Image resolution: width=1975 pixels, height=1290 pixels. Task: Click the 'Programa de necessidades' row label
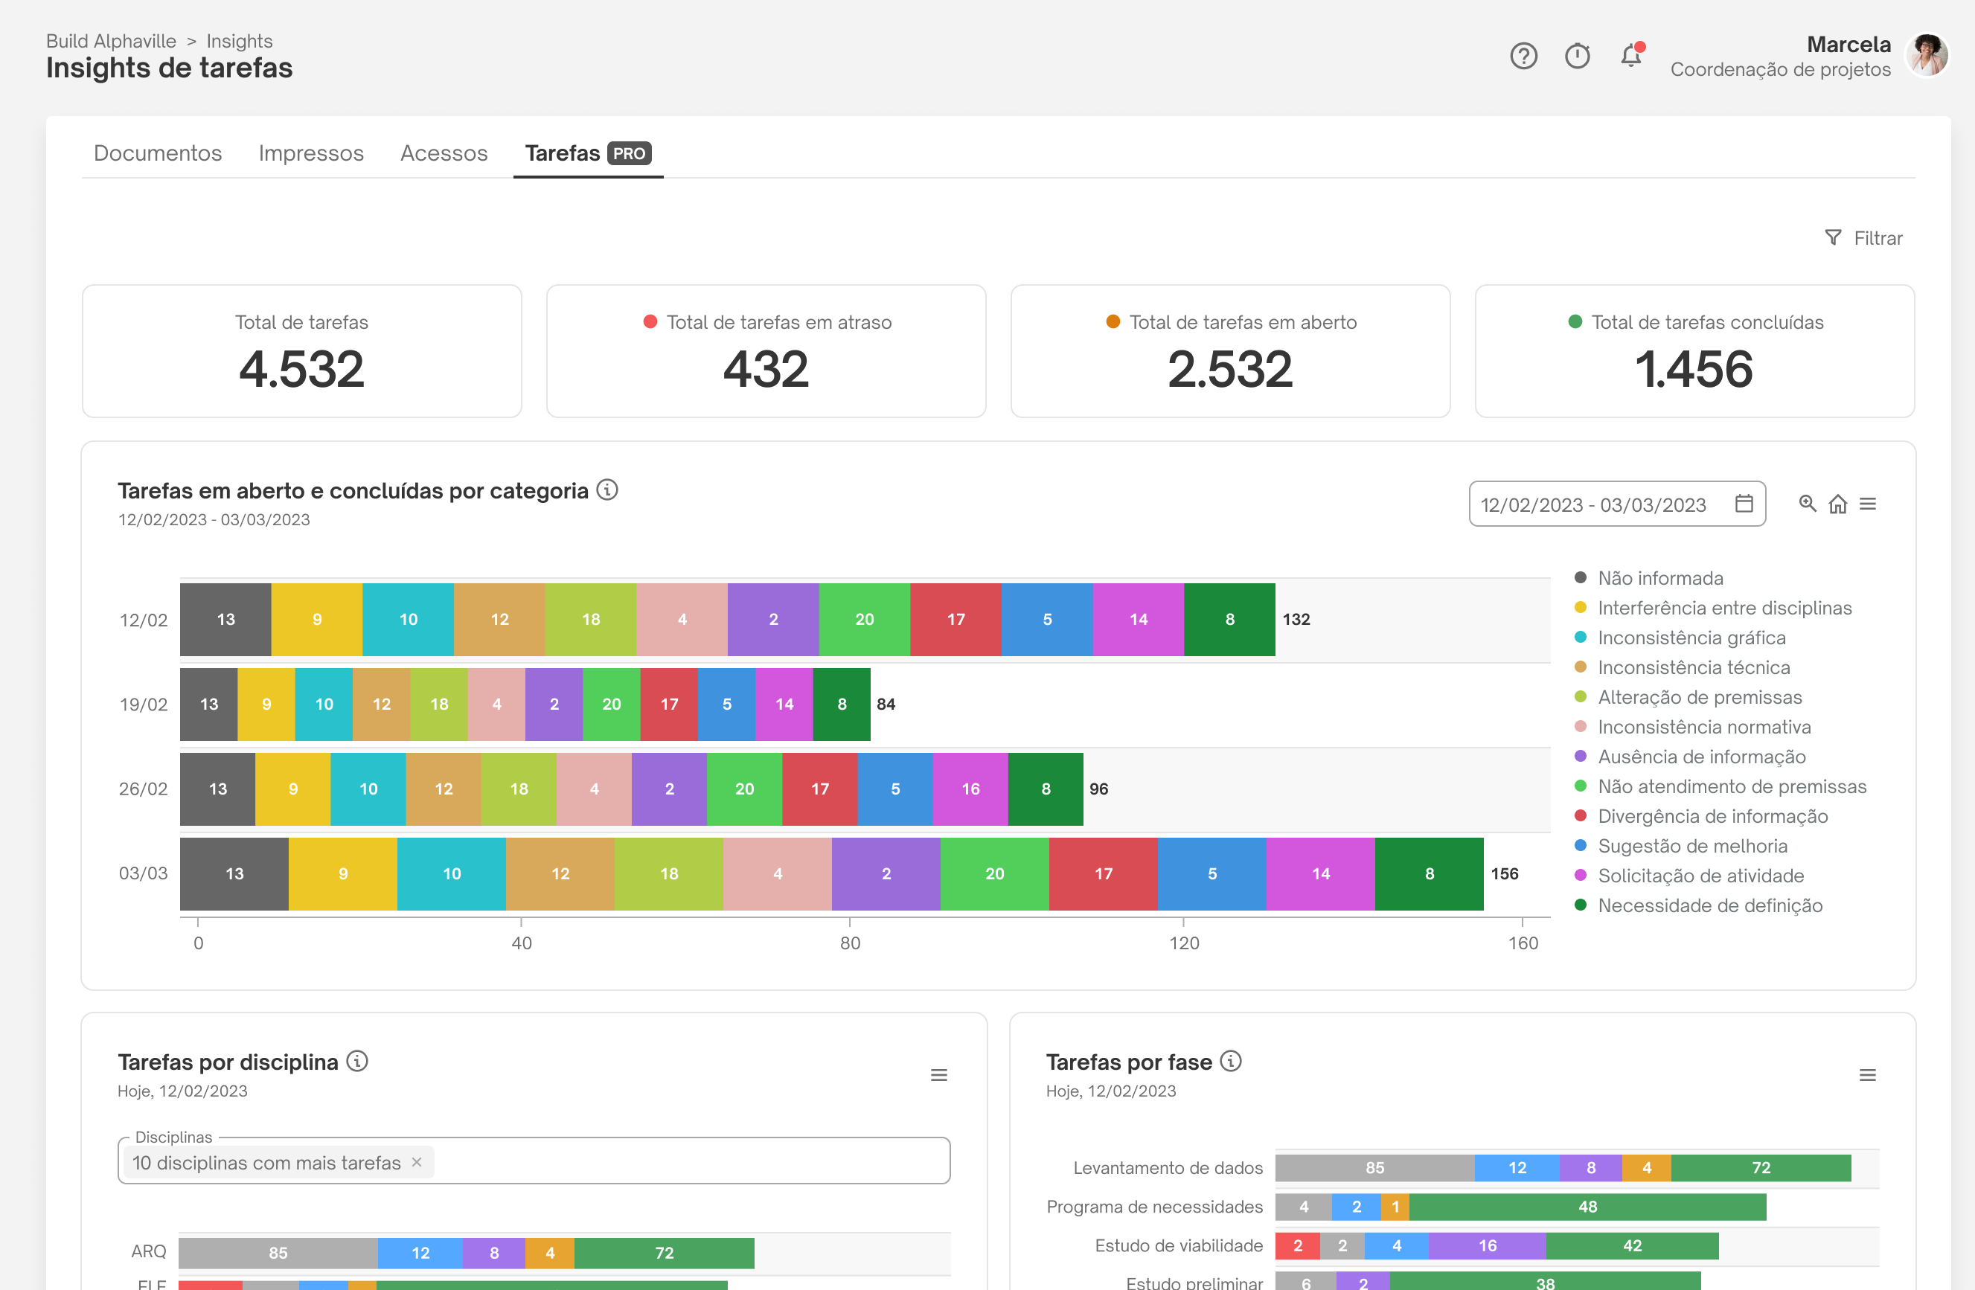click(x=1154, y=1207)
